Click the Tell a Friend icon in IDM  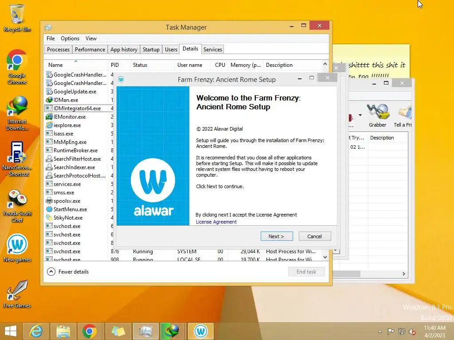point(403,116)
